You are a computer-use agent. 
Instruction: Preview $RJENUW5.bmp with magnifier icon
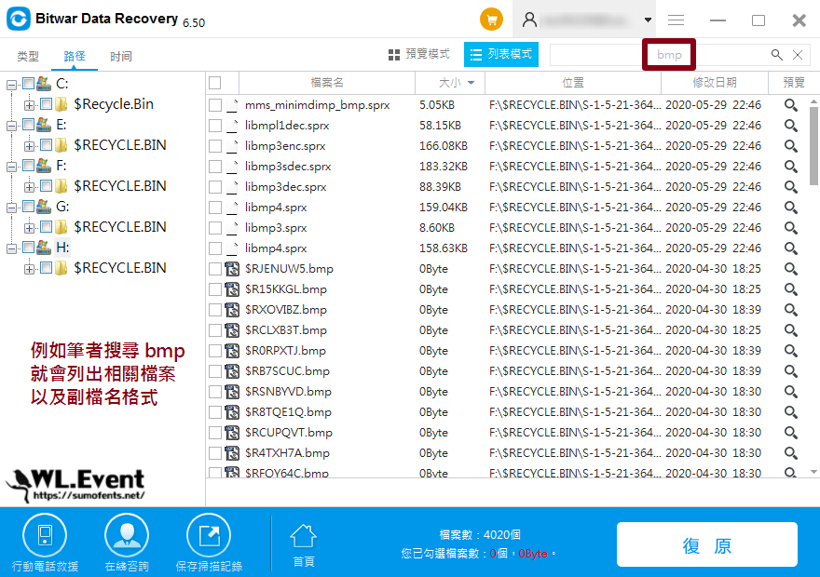791,269
